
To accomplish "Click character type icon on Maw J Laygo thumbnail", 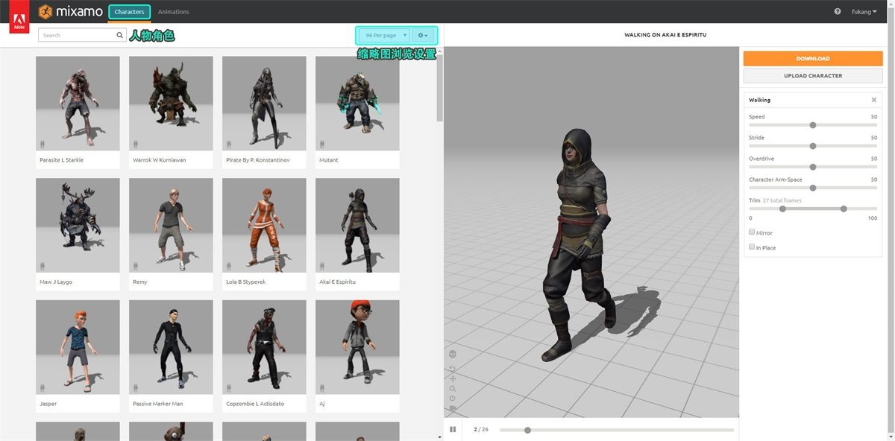I will click(43, 266).
